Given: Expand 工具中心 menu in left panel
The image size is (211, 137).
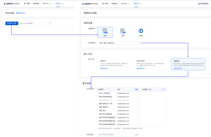Looking at the screenshot, I should pos(59,4).
